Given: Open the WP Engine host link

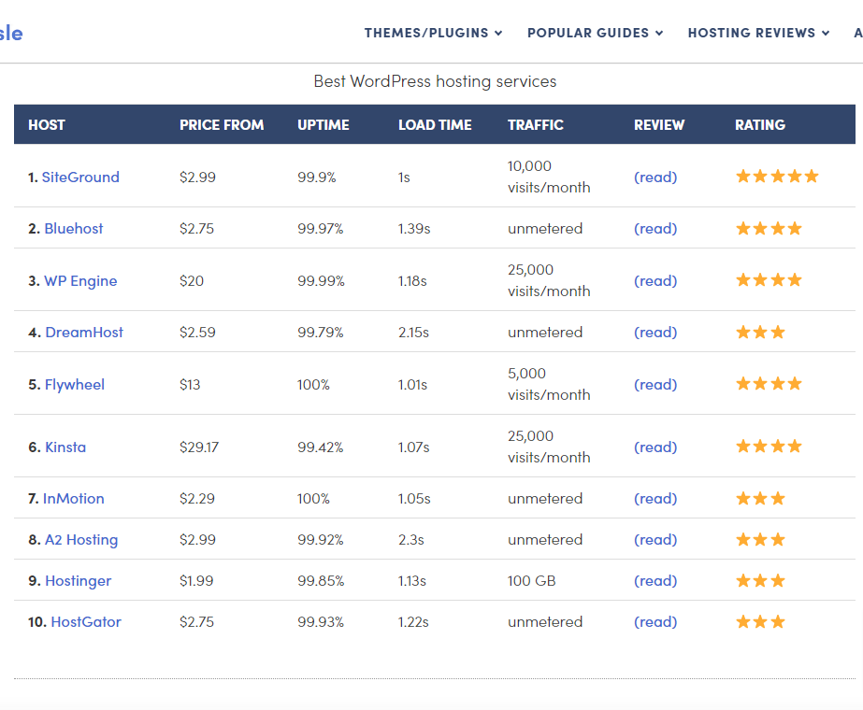Looking at the screenshot, I should pyautogui.click(x=80, y=281).
